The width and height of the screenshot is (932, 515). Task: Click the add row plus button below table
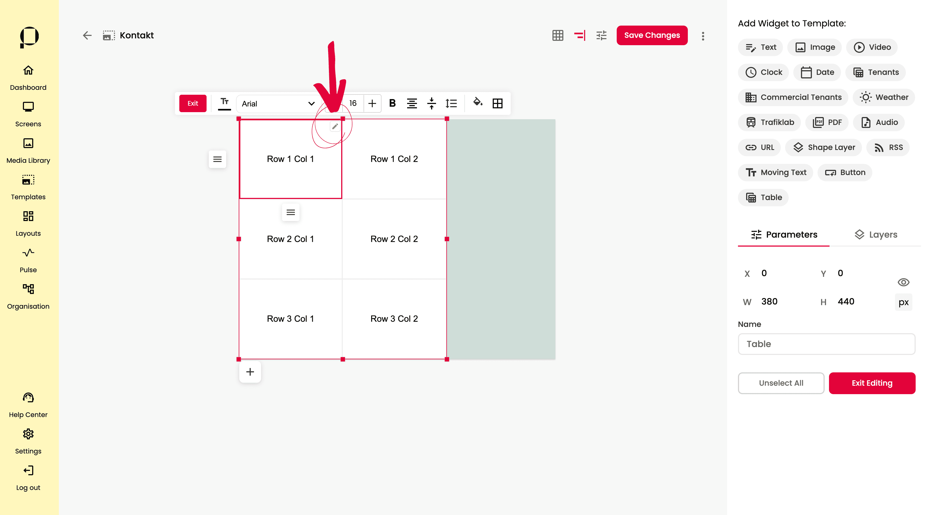250,372
